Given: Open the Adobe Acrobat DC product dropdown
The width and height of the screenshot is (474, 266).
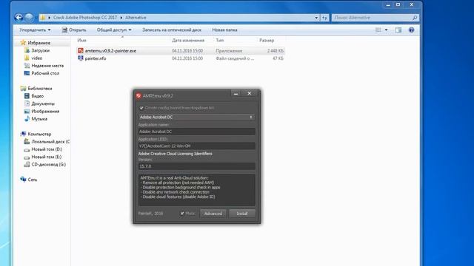Looking at the screenshot, I should pos(196,117).
